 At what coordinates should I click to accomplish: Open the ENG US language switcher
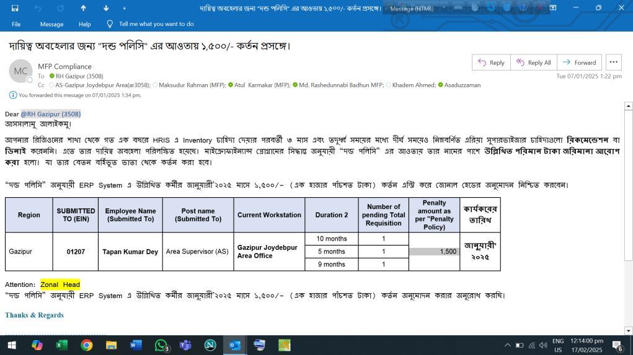[558, 345]
